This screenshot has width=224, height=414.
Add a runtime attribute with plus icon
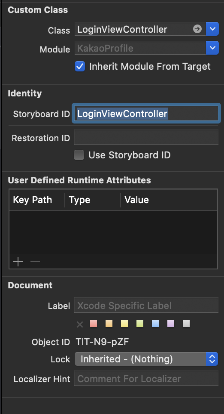click(x=18, y=262)
